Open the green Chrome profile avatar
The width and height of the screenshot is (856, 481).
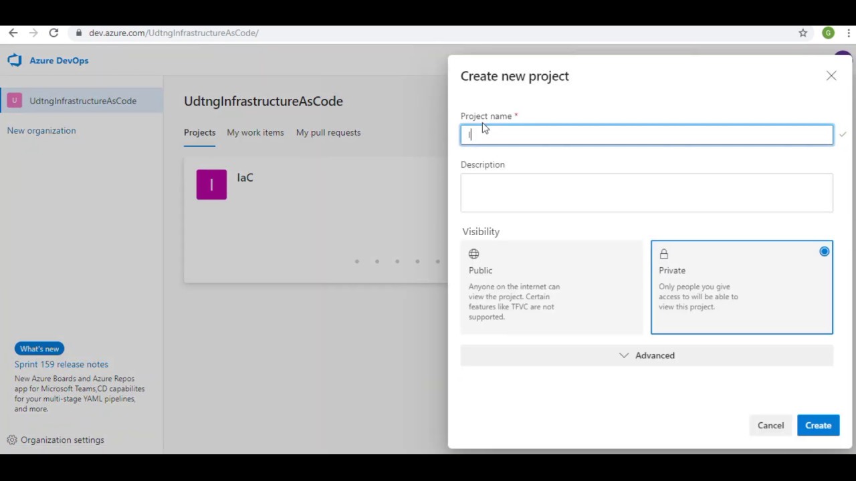pos(828,33)
